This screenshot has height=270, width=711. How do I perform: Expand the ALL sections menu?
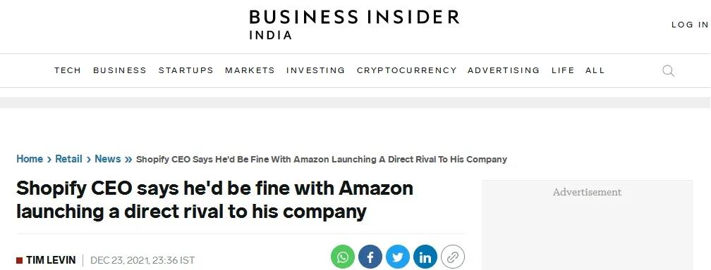595,70
